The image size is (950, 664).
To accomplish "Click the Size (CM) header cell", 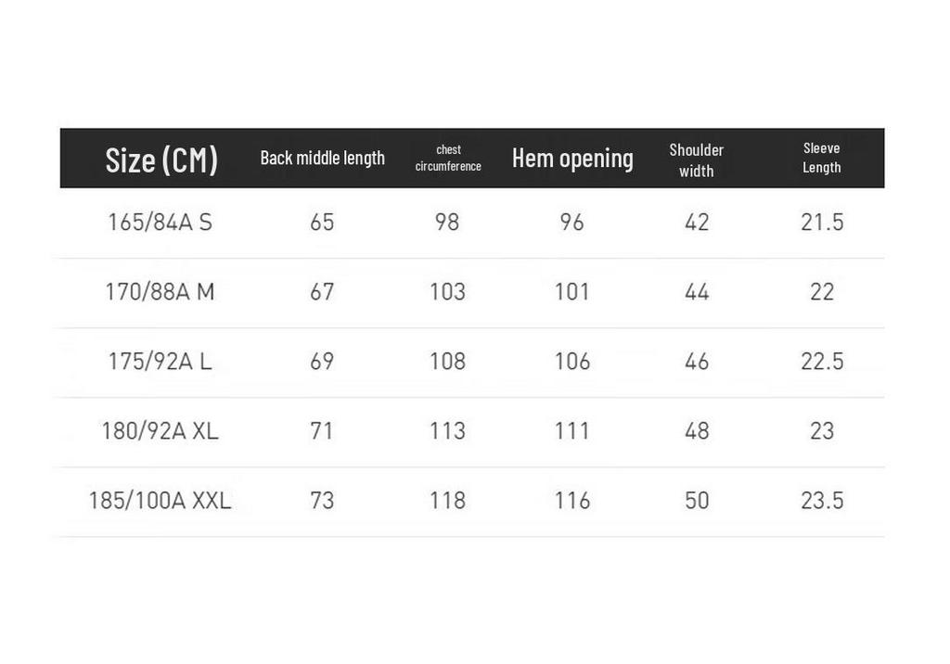I will point(161,160).
